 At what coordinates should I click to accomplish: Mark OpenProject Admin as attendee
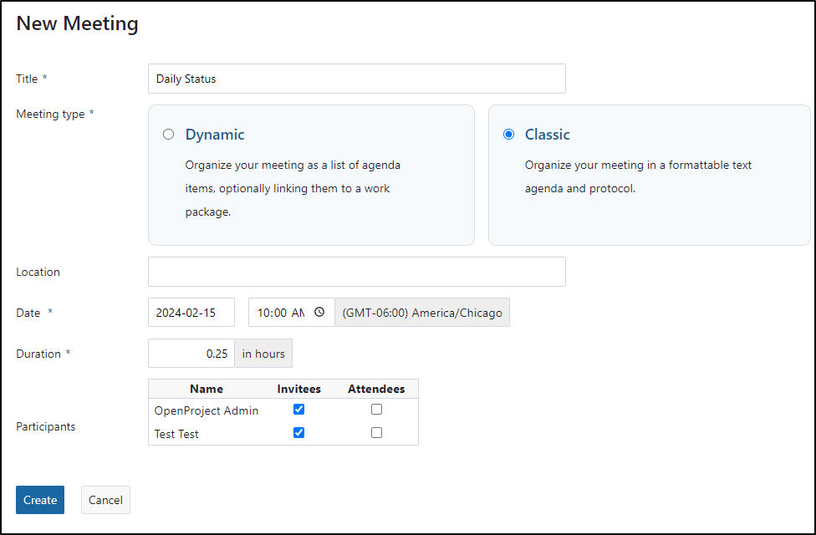point(376,410)
